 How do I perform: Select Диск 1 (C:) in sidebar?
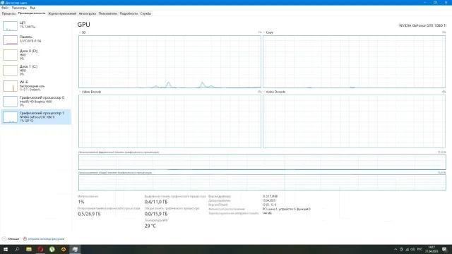coord(36,71)
